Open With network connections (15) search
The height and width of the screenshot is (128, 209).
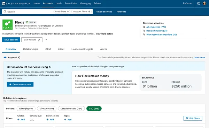pyautogui.click(x=161, y=35)
